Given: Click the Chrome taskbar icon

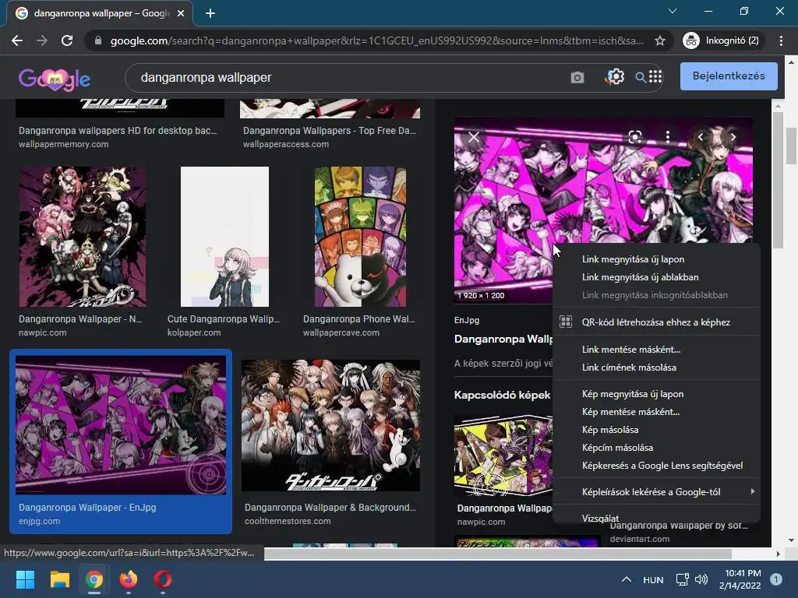Looking at the screenshot, I should tap(94, 579).
